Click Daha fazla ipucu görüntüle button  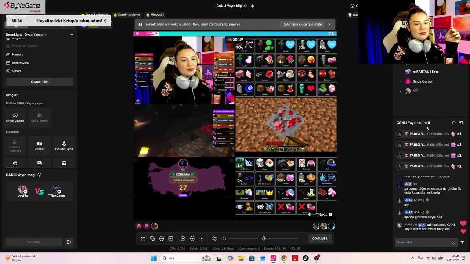(302, 24)
